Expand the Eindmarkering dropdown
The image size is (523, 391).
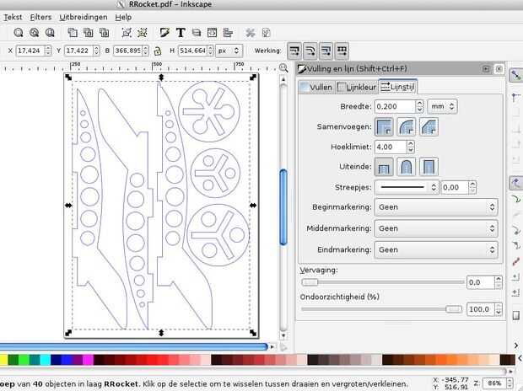click(x=436, y=250)
